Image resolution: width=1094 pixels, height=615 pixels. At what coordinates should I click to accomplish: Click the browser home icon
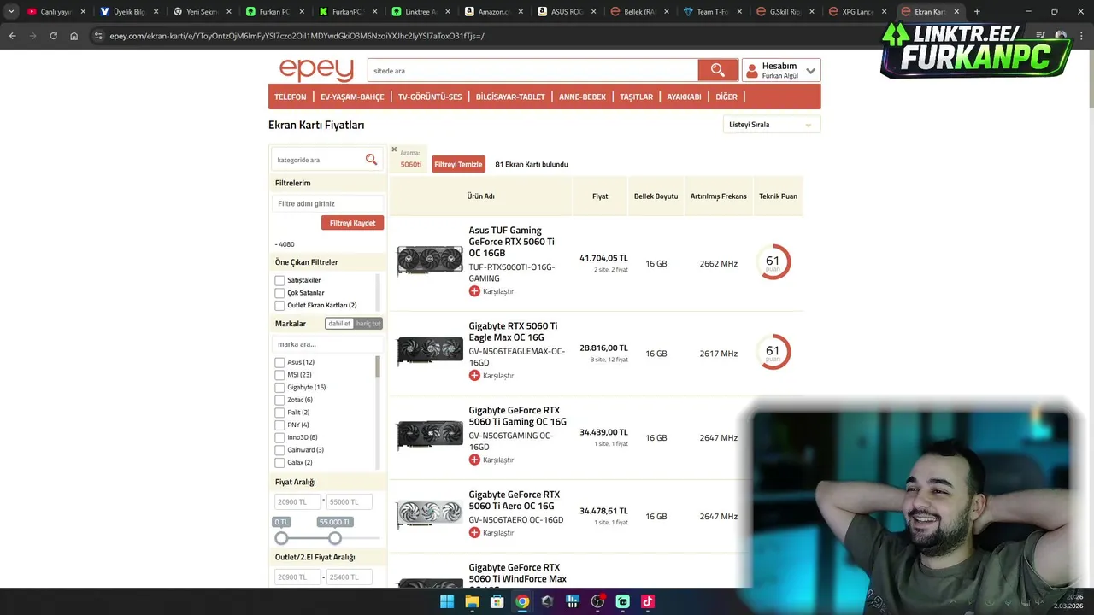tap(74, 36)
